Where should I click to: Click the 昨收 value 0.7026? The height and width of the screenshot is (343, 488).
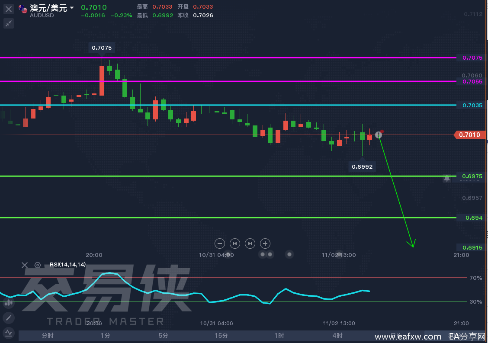(203, 15)
